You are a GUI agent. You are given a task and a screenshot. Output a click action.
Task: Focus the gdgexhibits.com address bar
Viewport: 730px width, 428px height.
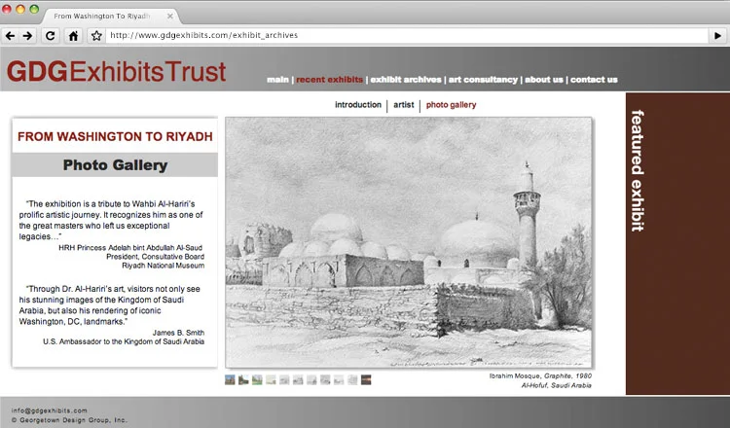[407, 35]
